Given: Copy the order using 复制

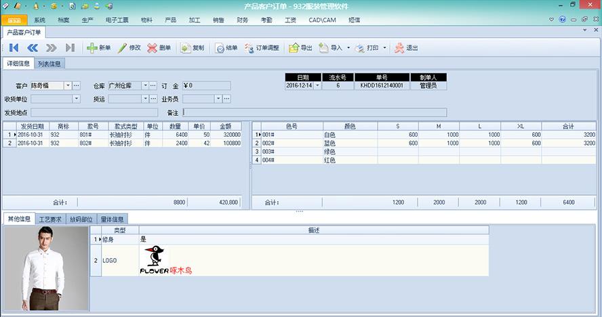Looking at the screenshot, I should click(185, 48).
